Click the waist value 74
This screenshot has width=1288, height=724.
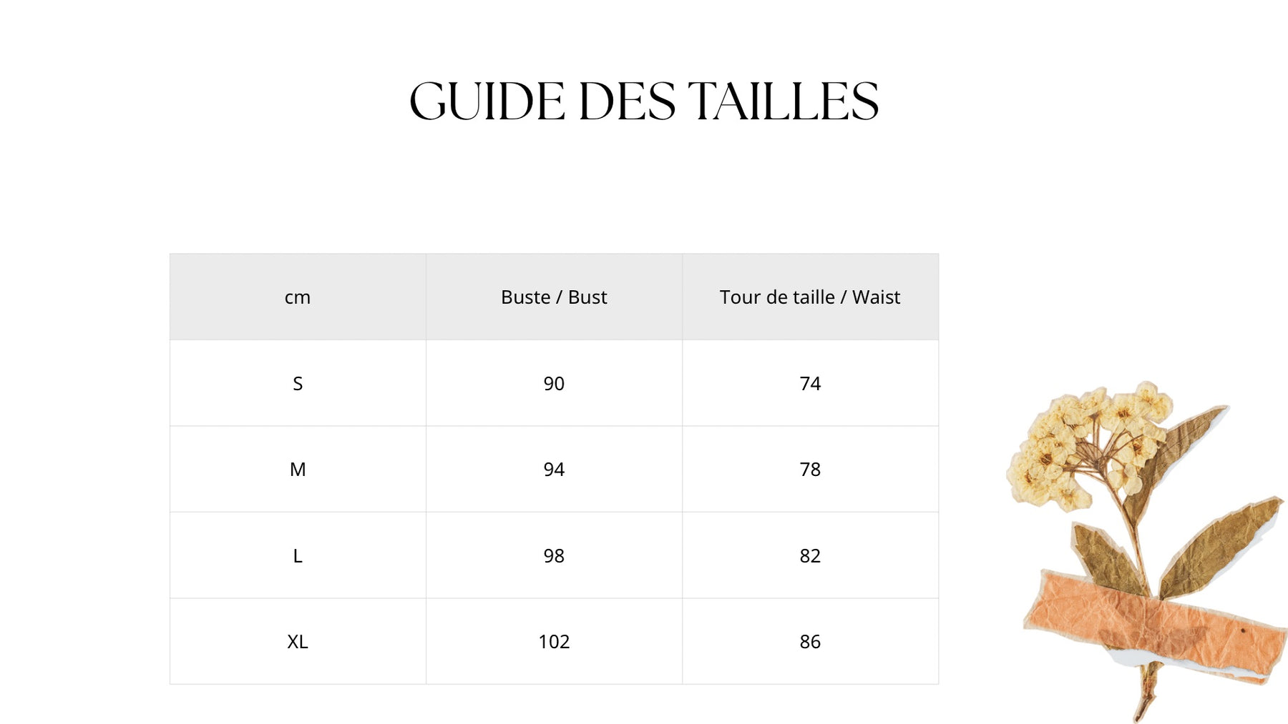click(810, 384)
